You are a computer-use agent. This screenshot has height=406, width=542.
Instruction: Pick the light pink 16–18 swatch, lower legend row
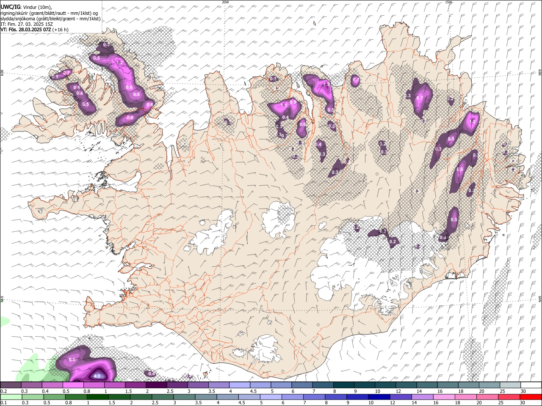[x=444, y=397]
